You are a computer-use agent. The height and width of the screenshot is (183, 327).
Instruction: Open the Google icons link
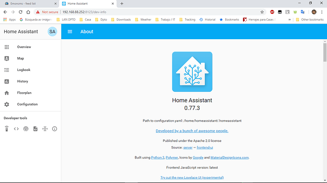[x=198, y=157]
